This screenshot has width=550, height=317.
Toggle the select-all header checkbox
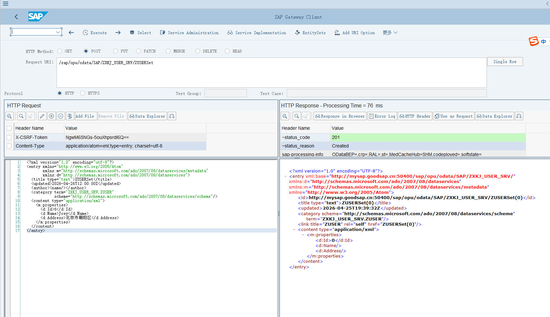pos(9,128)
